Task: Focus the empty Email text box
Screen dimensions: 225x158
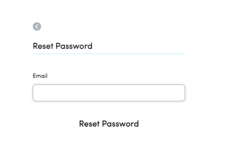Action: pyautogui.click(x=109, y=93)
